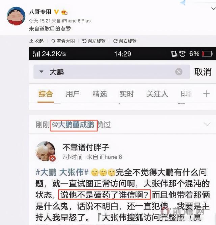Click the yellow V verified badge

[x=56, y=12]
